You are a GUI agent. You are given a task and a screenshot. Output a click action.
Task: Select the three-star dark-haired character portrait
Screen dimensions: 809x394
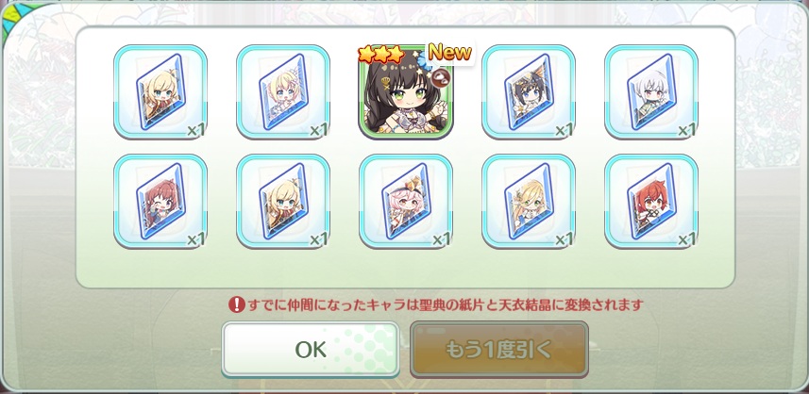(406, 92)
